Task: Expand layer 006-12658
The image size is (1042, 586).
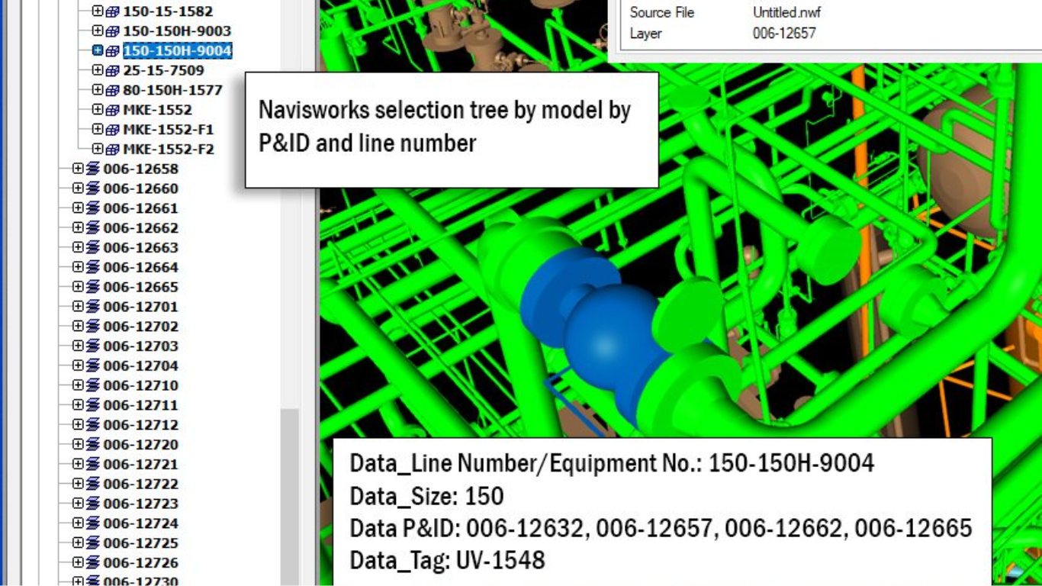Action: [x=78, y=169]
